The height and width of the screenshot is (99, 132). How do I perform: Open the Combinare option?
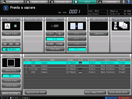99,34
